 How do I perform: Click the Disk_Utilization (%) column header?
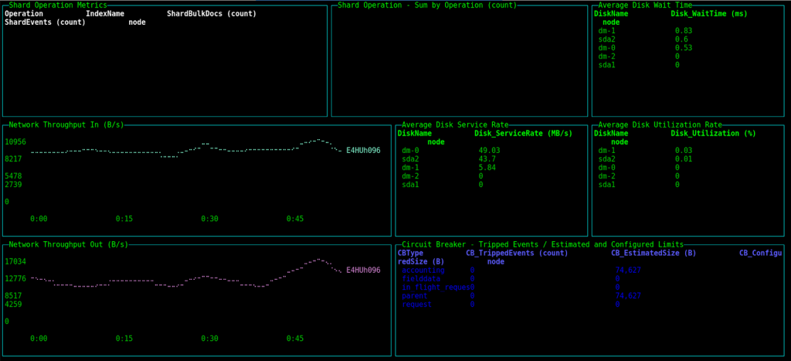pyautogui.click(x=713, y=134)
